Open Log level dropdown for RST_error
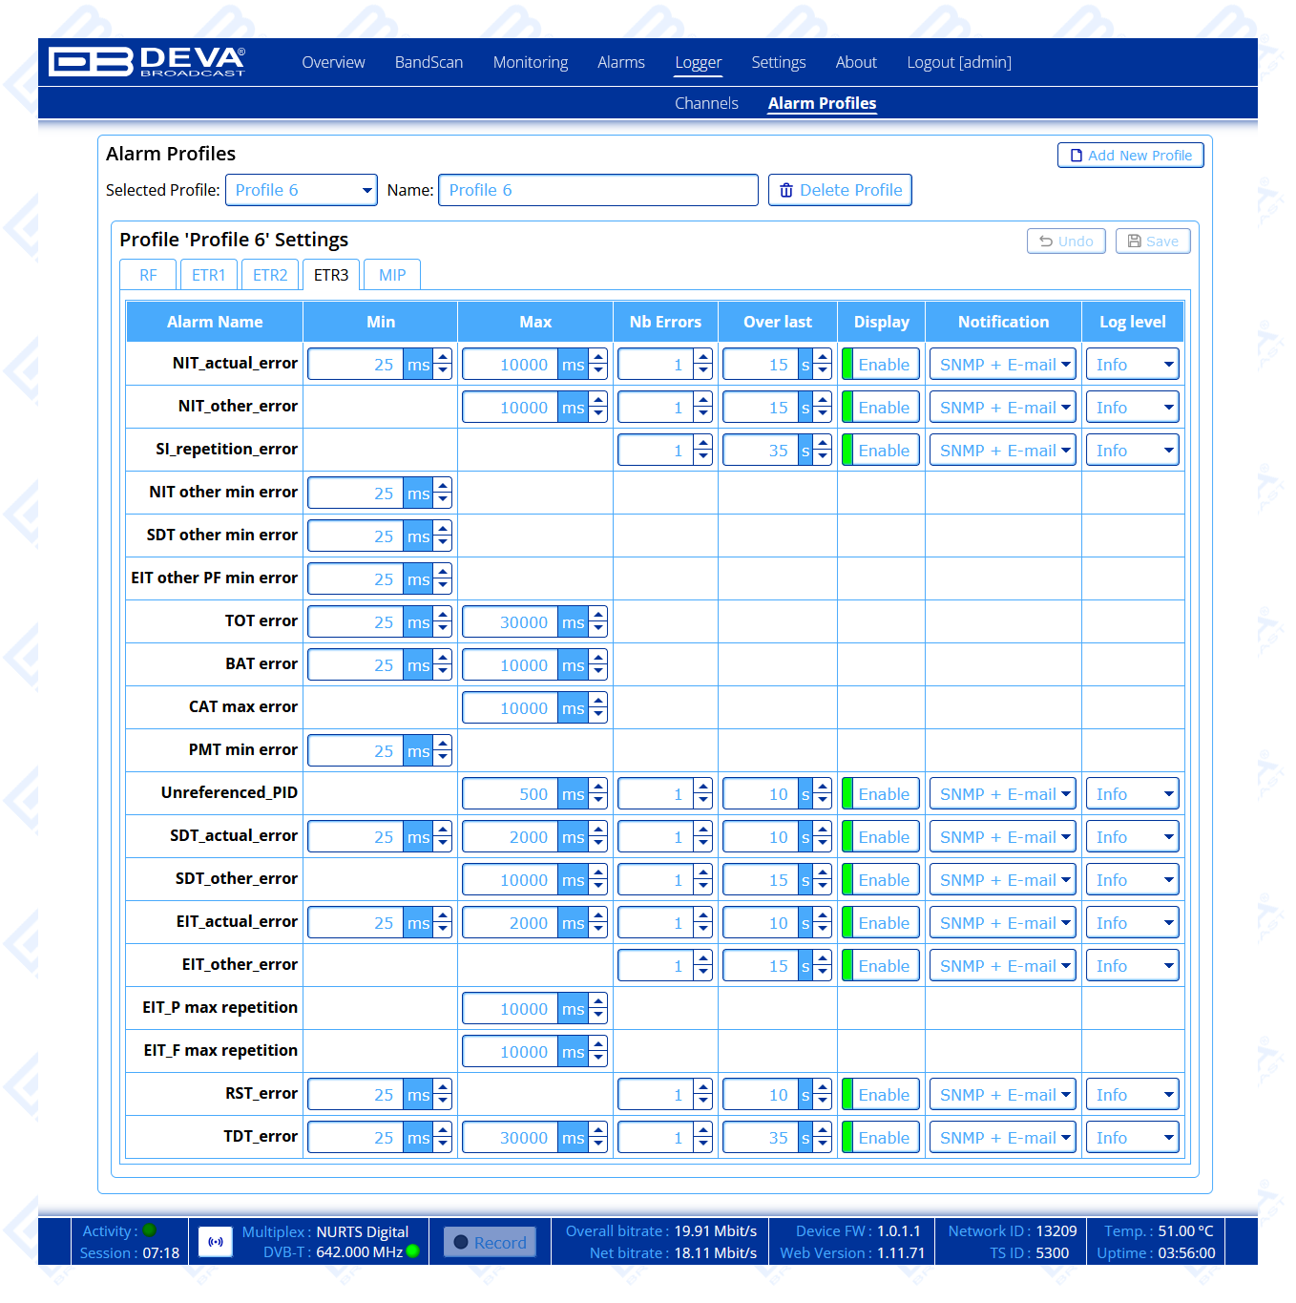 pos(1133,1095)
